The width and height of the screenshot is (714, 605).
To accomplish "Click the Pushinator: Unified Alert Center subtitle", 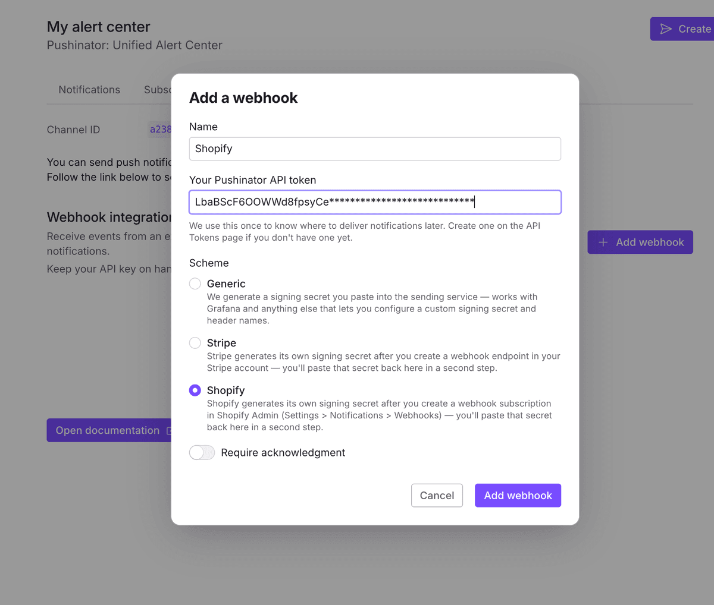I will (134, 45).
